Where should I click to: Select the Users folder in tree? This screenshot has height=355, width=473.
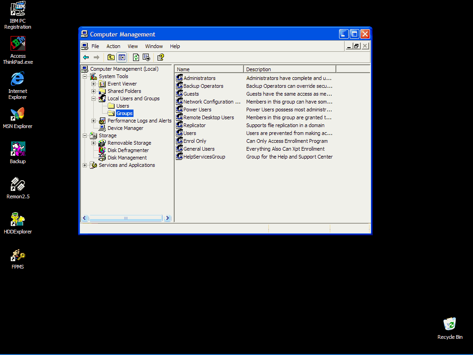coord(123,106)
